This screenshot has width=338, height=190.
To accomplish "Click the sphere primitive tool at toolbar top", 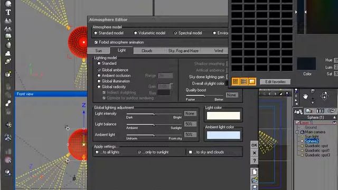I will click(x=8, y=4).
